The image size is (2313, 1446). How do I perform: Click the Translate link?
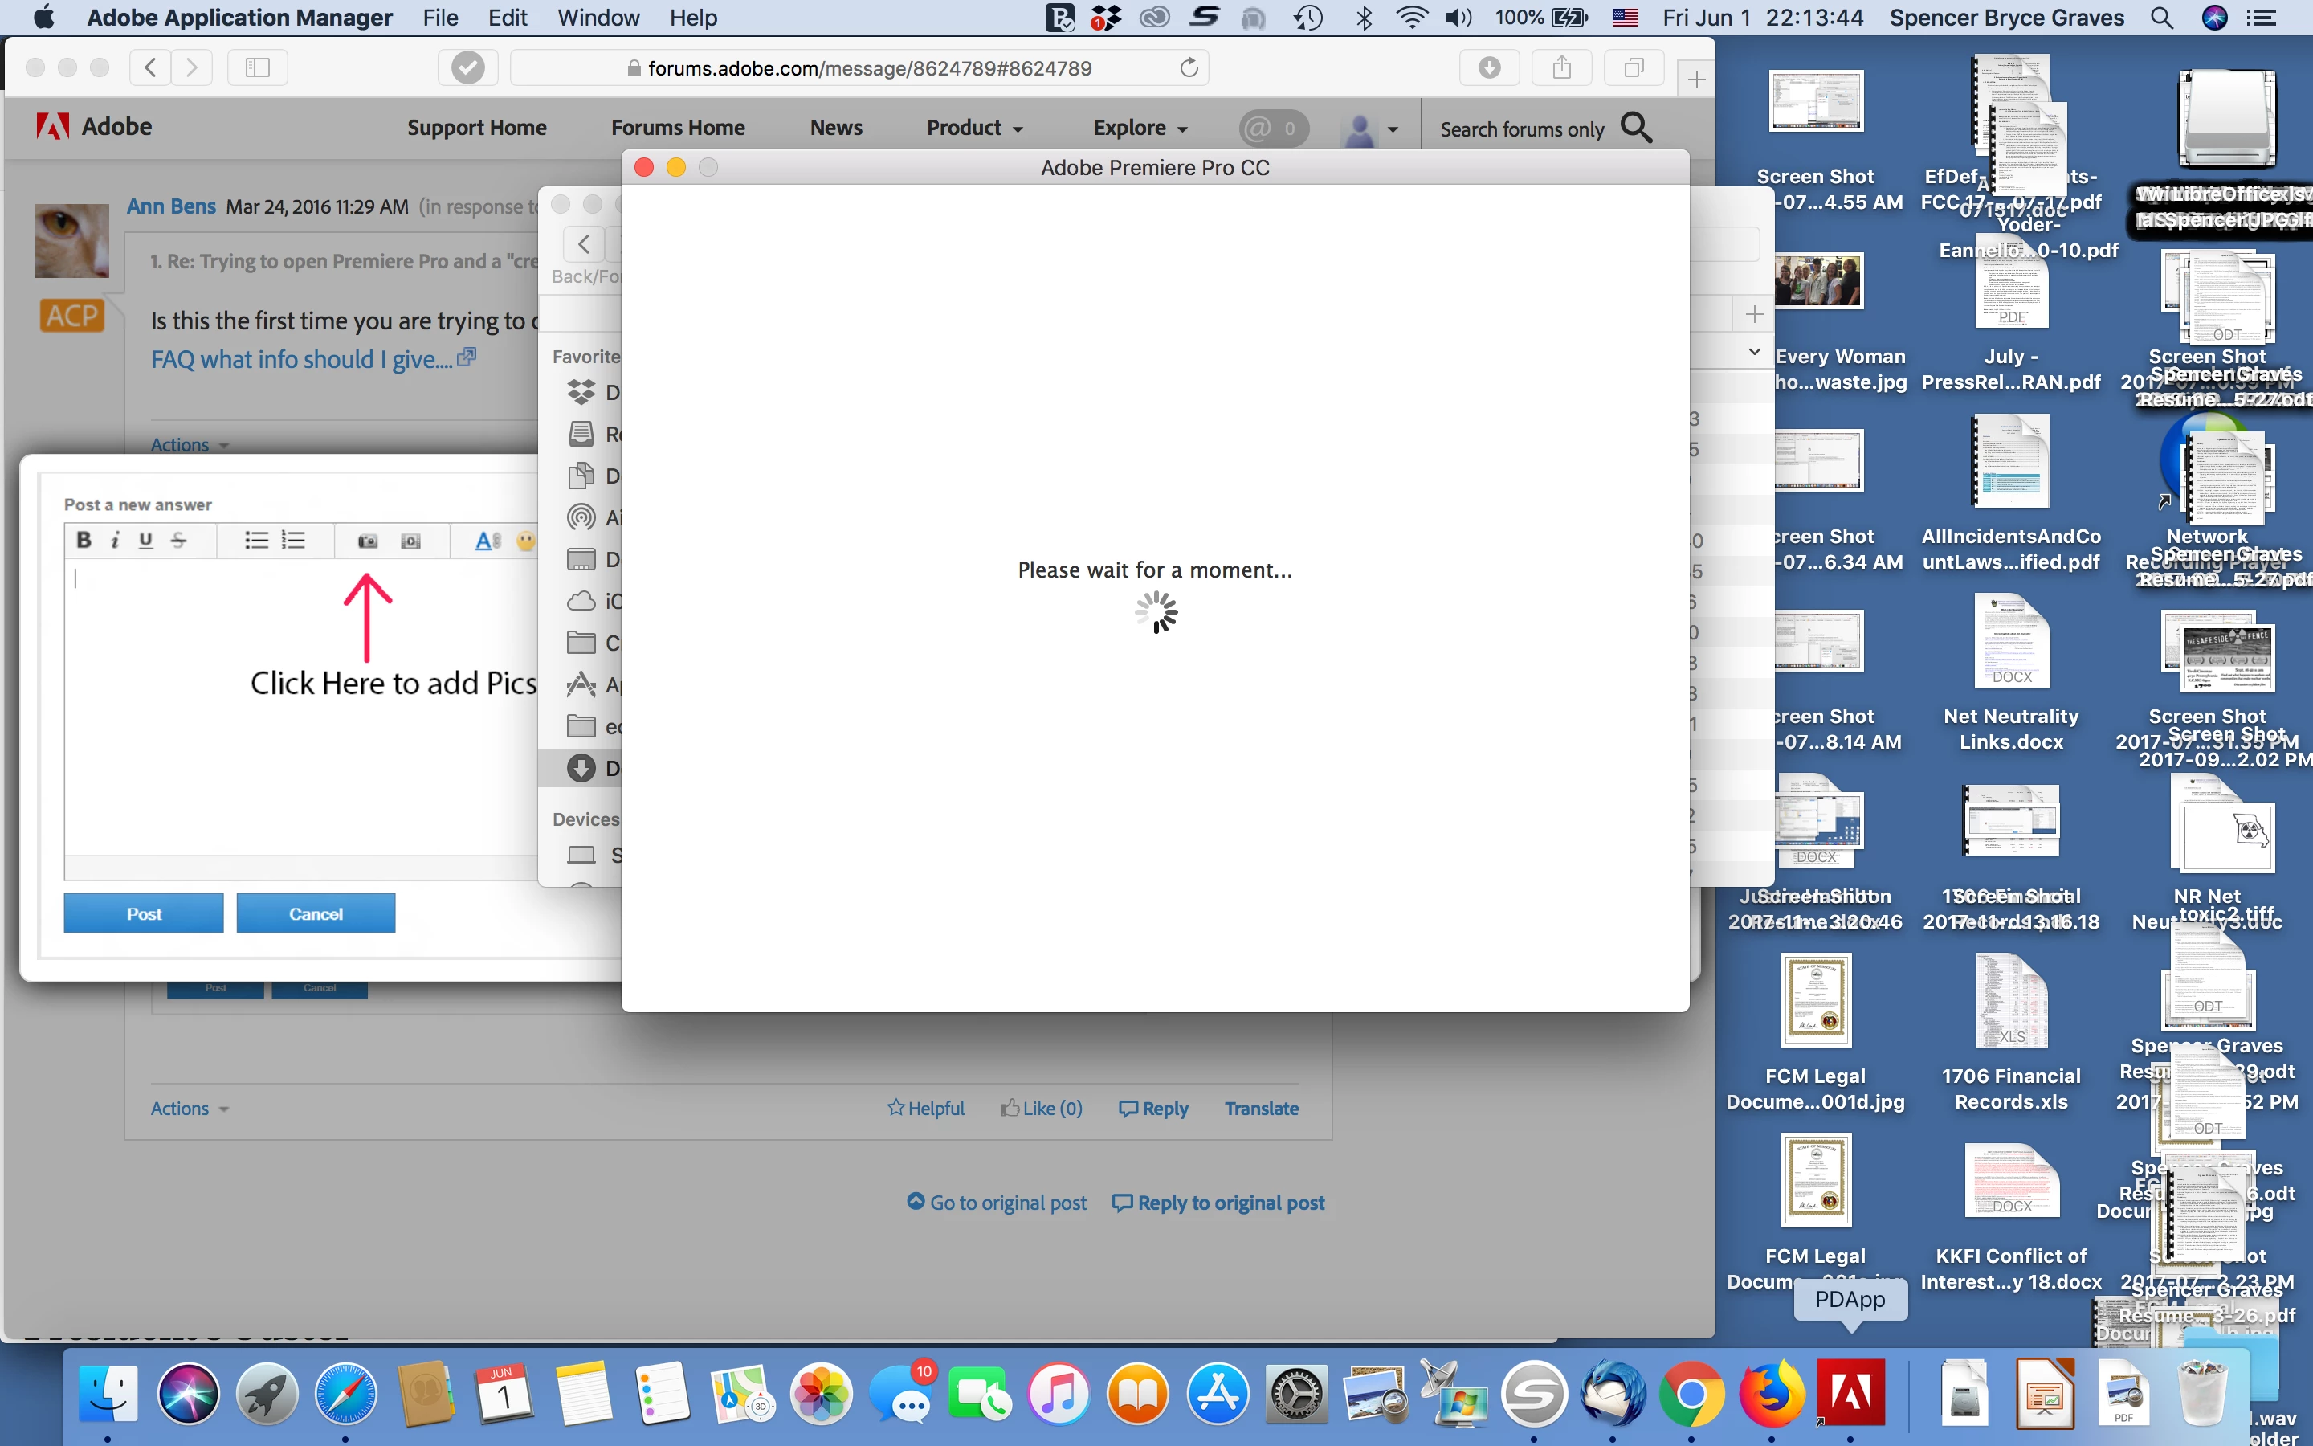click(1262, 1108)
